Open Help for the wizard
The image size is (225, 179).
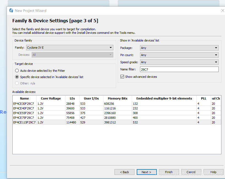213,172
